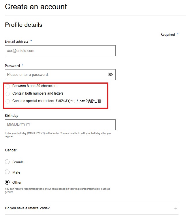The height and width of the screenshot is (218, 186).
Task: Focus the Birthday MM/DD/YYYY field
Action: [x=60, y=125]
